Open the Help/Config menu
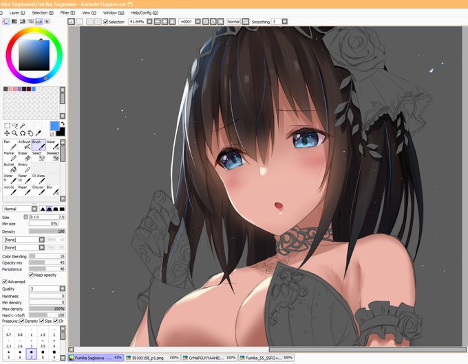 point(145,13)
